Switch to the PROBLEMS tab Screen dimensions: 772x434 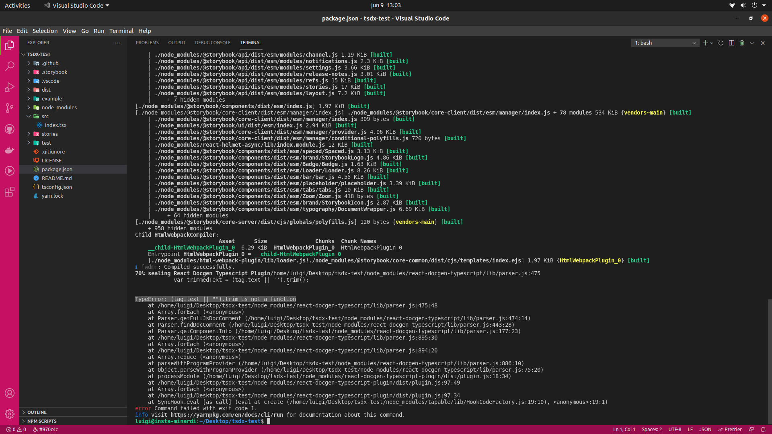tap(147, 43)
